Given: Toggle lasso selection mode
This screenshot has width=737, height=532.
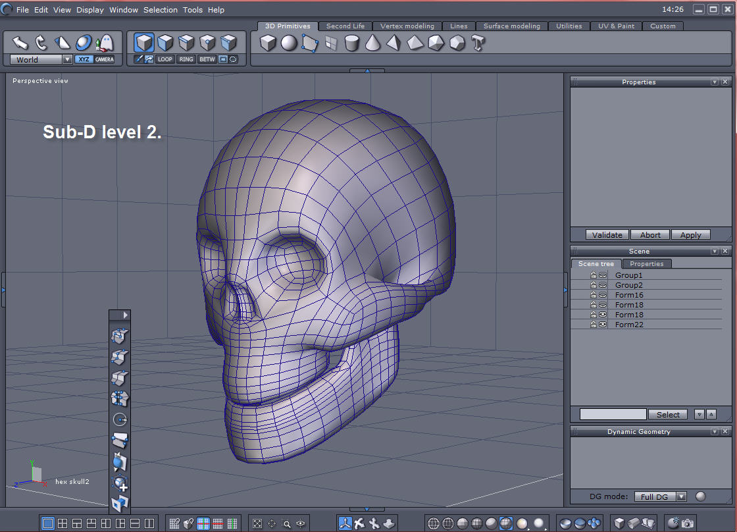Looking at the screenshot, I should tap(233, 59).
